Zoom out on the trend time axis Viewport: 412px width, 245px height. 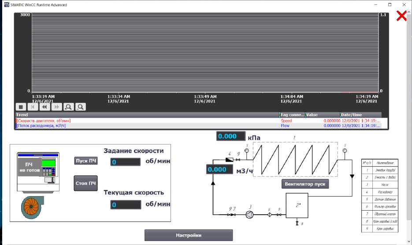click(x=80, y=107)
